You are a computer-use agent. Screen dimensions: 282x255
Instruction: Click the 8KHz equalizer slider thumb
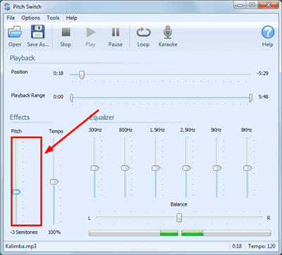tap(247, 168)
